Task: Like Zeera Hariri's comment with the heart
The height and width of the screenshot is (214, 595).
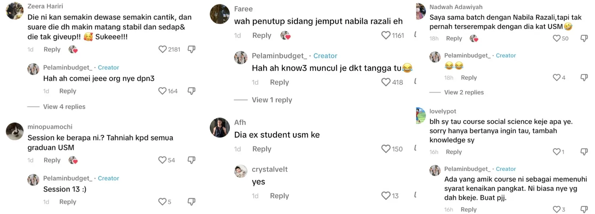Action: (163, 49)
